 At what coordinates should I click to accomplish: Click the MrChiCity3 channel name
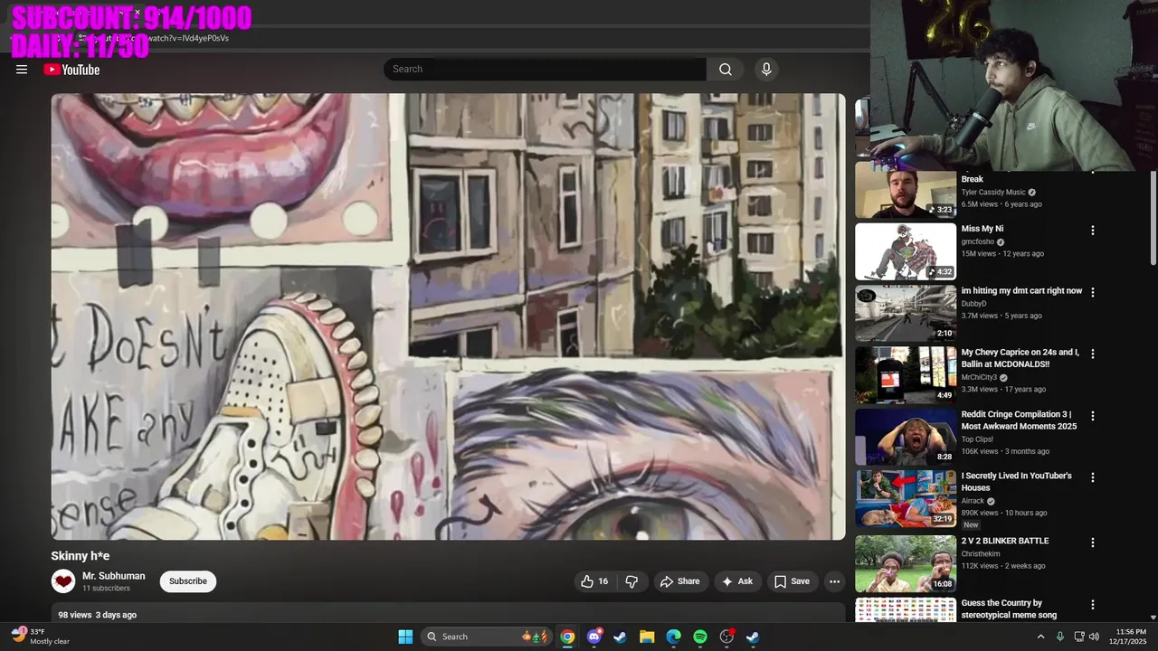pyautogui.click(x=979, y=377)
